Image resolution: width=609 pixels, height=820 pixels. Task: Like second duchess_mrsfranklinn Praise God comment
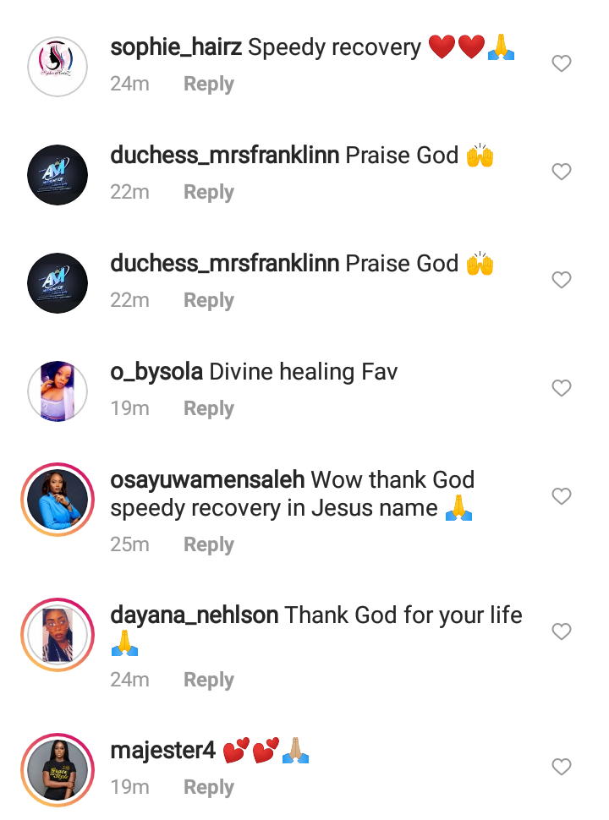(562, 280)
